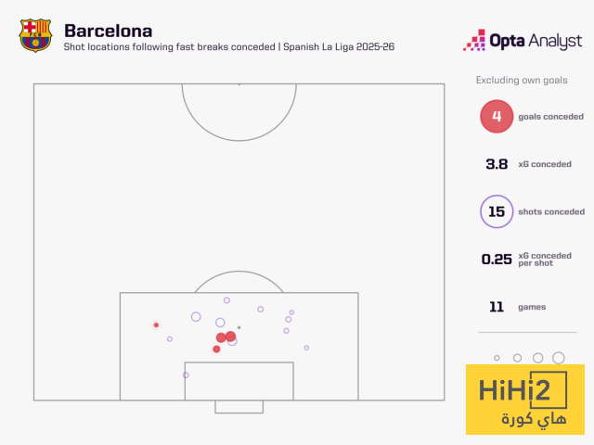Click the Opta Analyst logo
594x445 pixels.
[x=523, y=41]
